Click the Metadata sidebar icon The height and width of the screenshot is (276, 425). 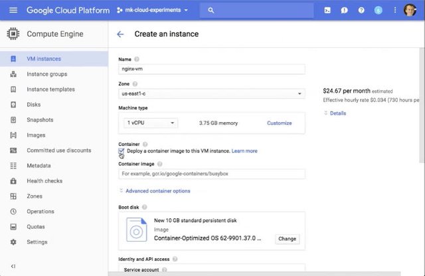coord(13,165)
